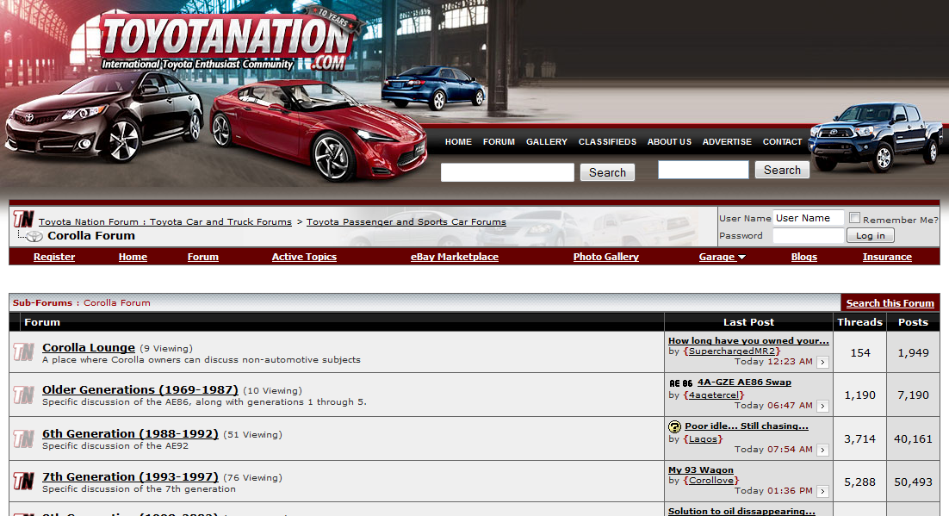View SuperchargedMR2 user profile
Screen dimensions: 949x516
pyautogui.click(x=732, y=351)
